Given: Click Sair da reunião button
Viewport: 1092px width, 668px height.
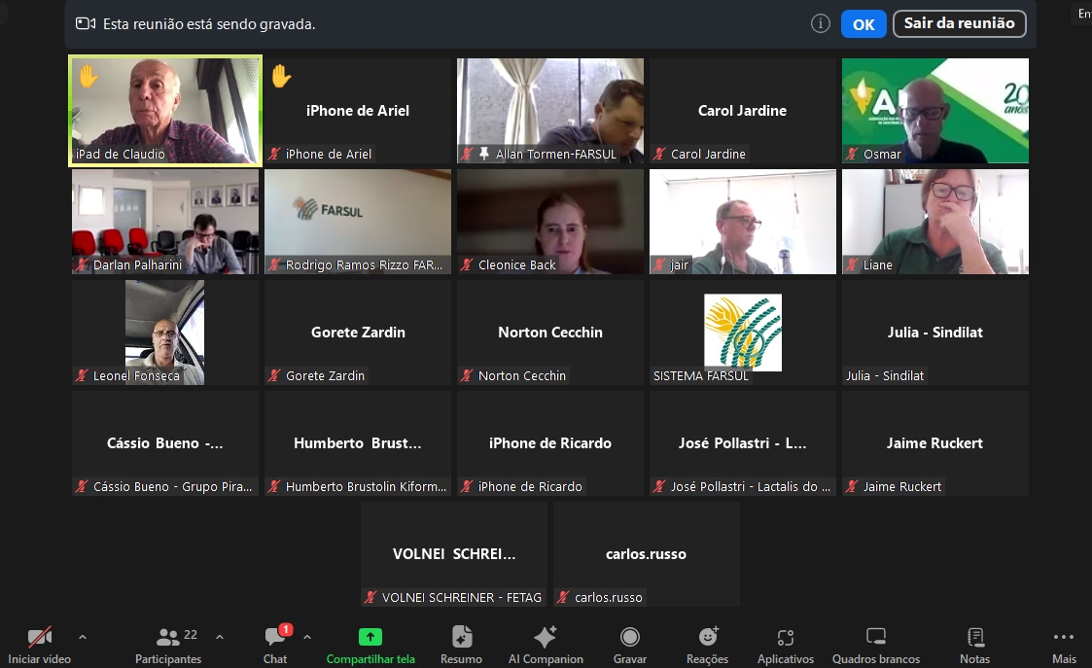Looking at the screenshot, I should point(959,24).
